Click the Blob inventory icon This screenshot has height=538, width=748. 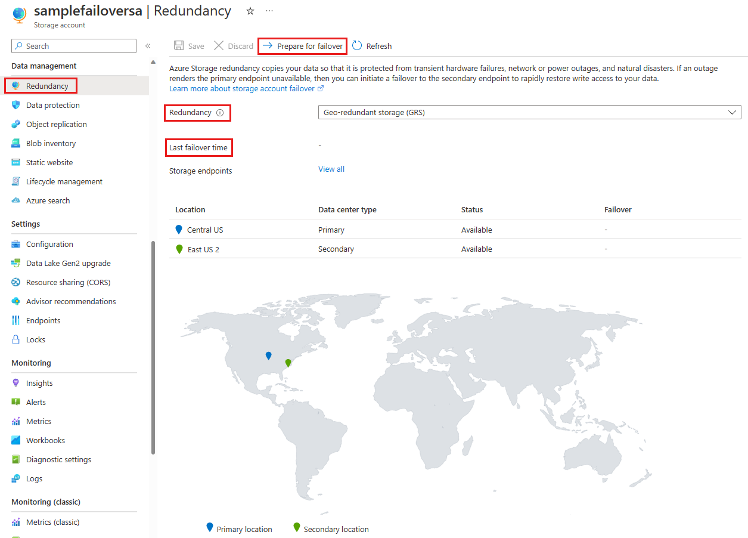tap(16, 143)
